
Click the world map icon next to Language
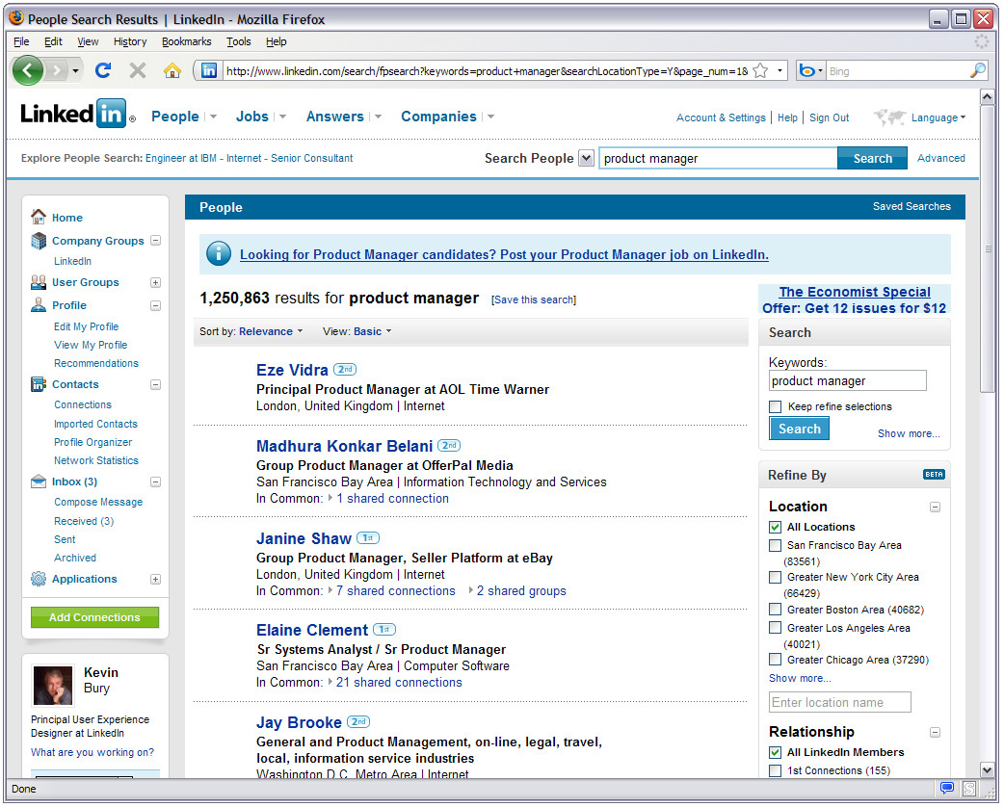click(x=890, y=117)
